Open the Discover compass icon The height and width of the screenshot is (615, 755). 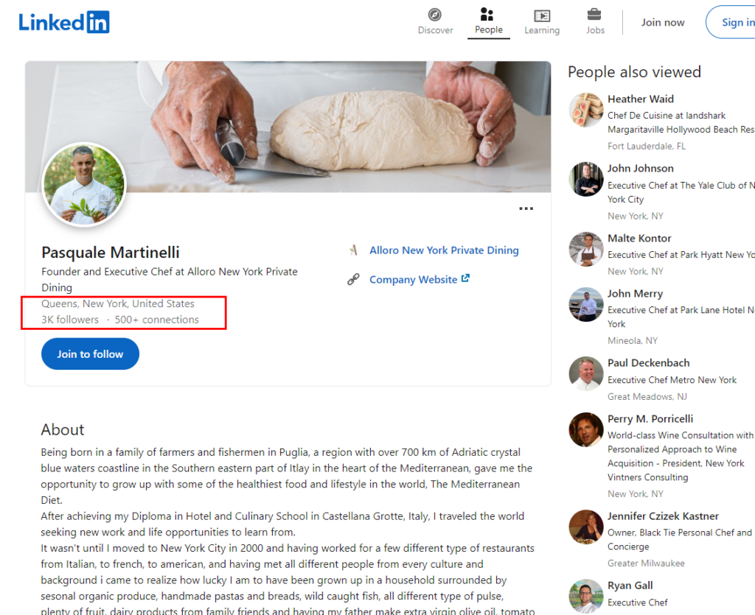(x=435, y=15)
